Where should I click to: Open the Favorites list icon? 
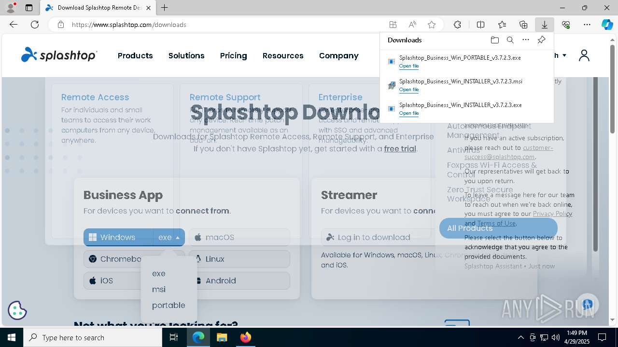(x=502, y=25)
